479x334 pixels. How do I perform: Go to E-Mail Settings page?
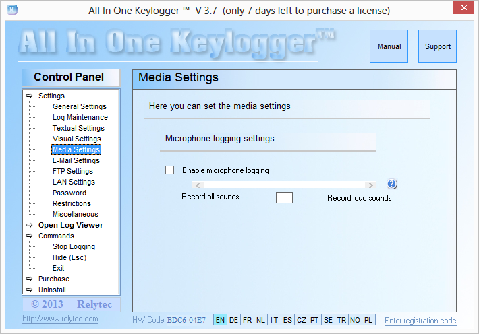(76, 160)
